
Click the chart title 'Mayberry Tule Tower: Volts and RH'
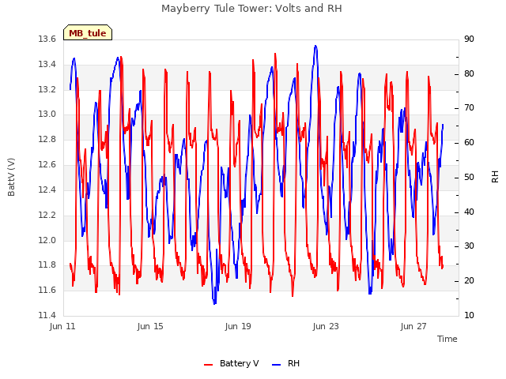(251, 8)
